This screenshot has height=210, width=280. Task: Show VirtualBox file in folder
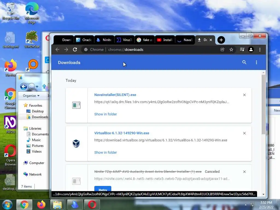(106, 153)
